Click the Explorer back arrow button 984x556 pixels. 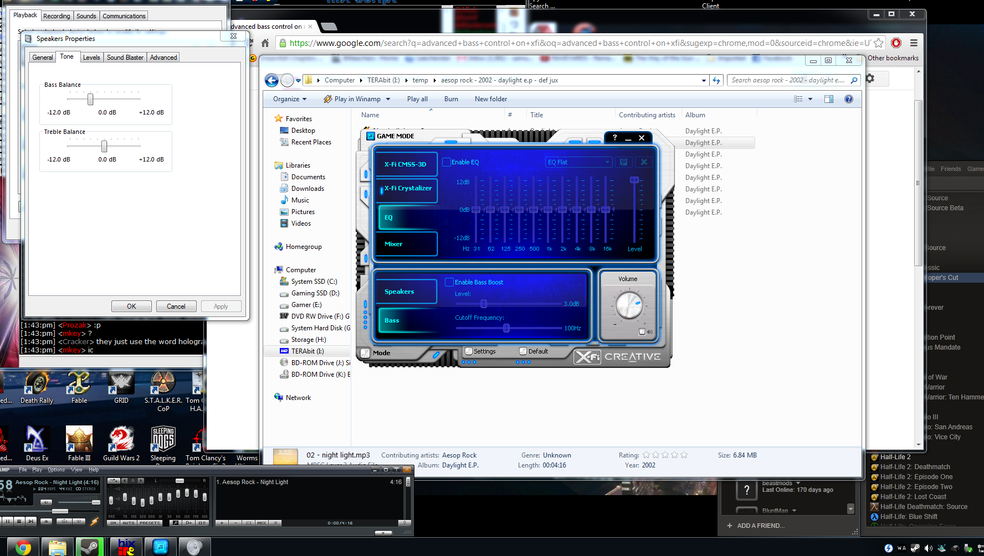[271, 81]
